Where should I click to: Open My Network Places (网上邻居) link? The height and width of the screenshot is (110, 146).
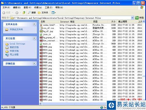14,55
